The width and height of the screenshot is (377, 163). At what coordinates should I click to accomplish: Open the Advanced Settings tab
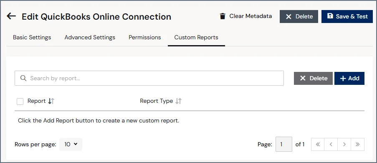click(x=90, y=37)
